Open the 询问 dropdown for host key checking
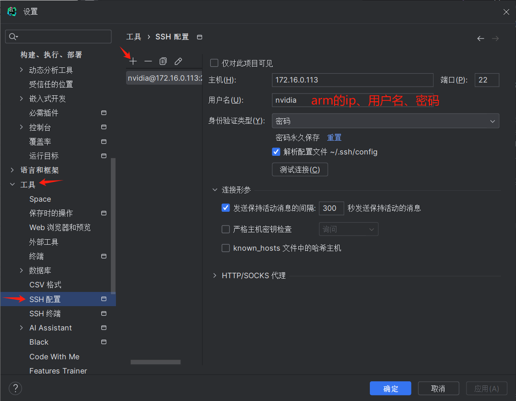Viewport: 516px width, 401px height. point(348,229)
